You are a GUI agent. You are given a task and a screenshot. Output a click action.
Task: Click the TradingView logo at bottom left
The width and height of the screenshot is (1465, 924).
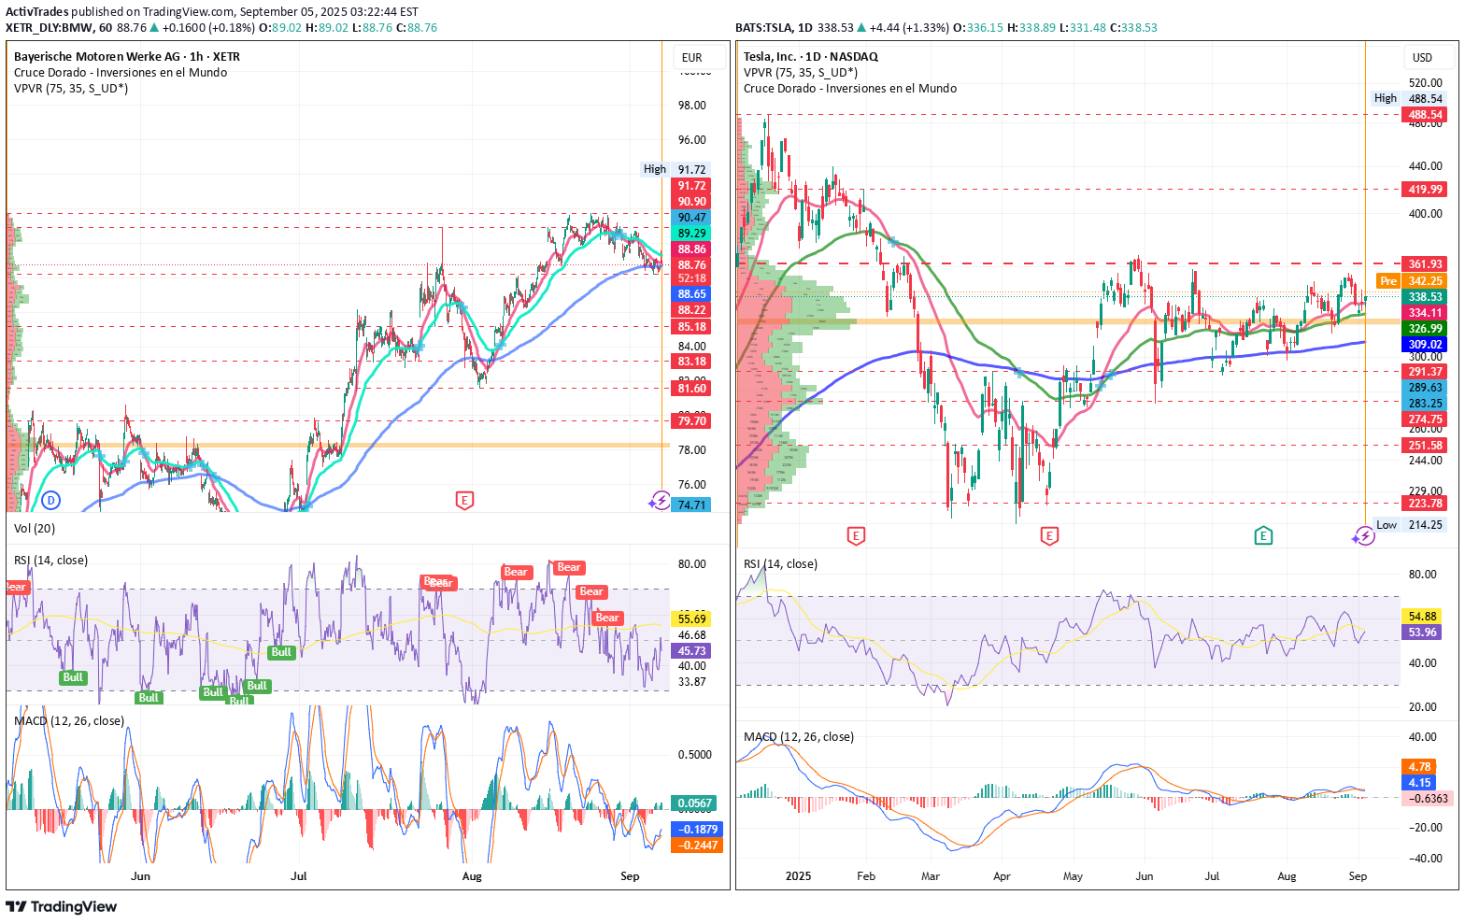tap(62, 906)
